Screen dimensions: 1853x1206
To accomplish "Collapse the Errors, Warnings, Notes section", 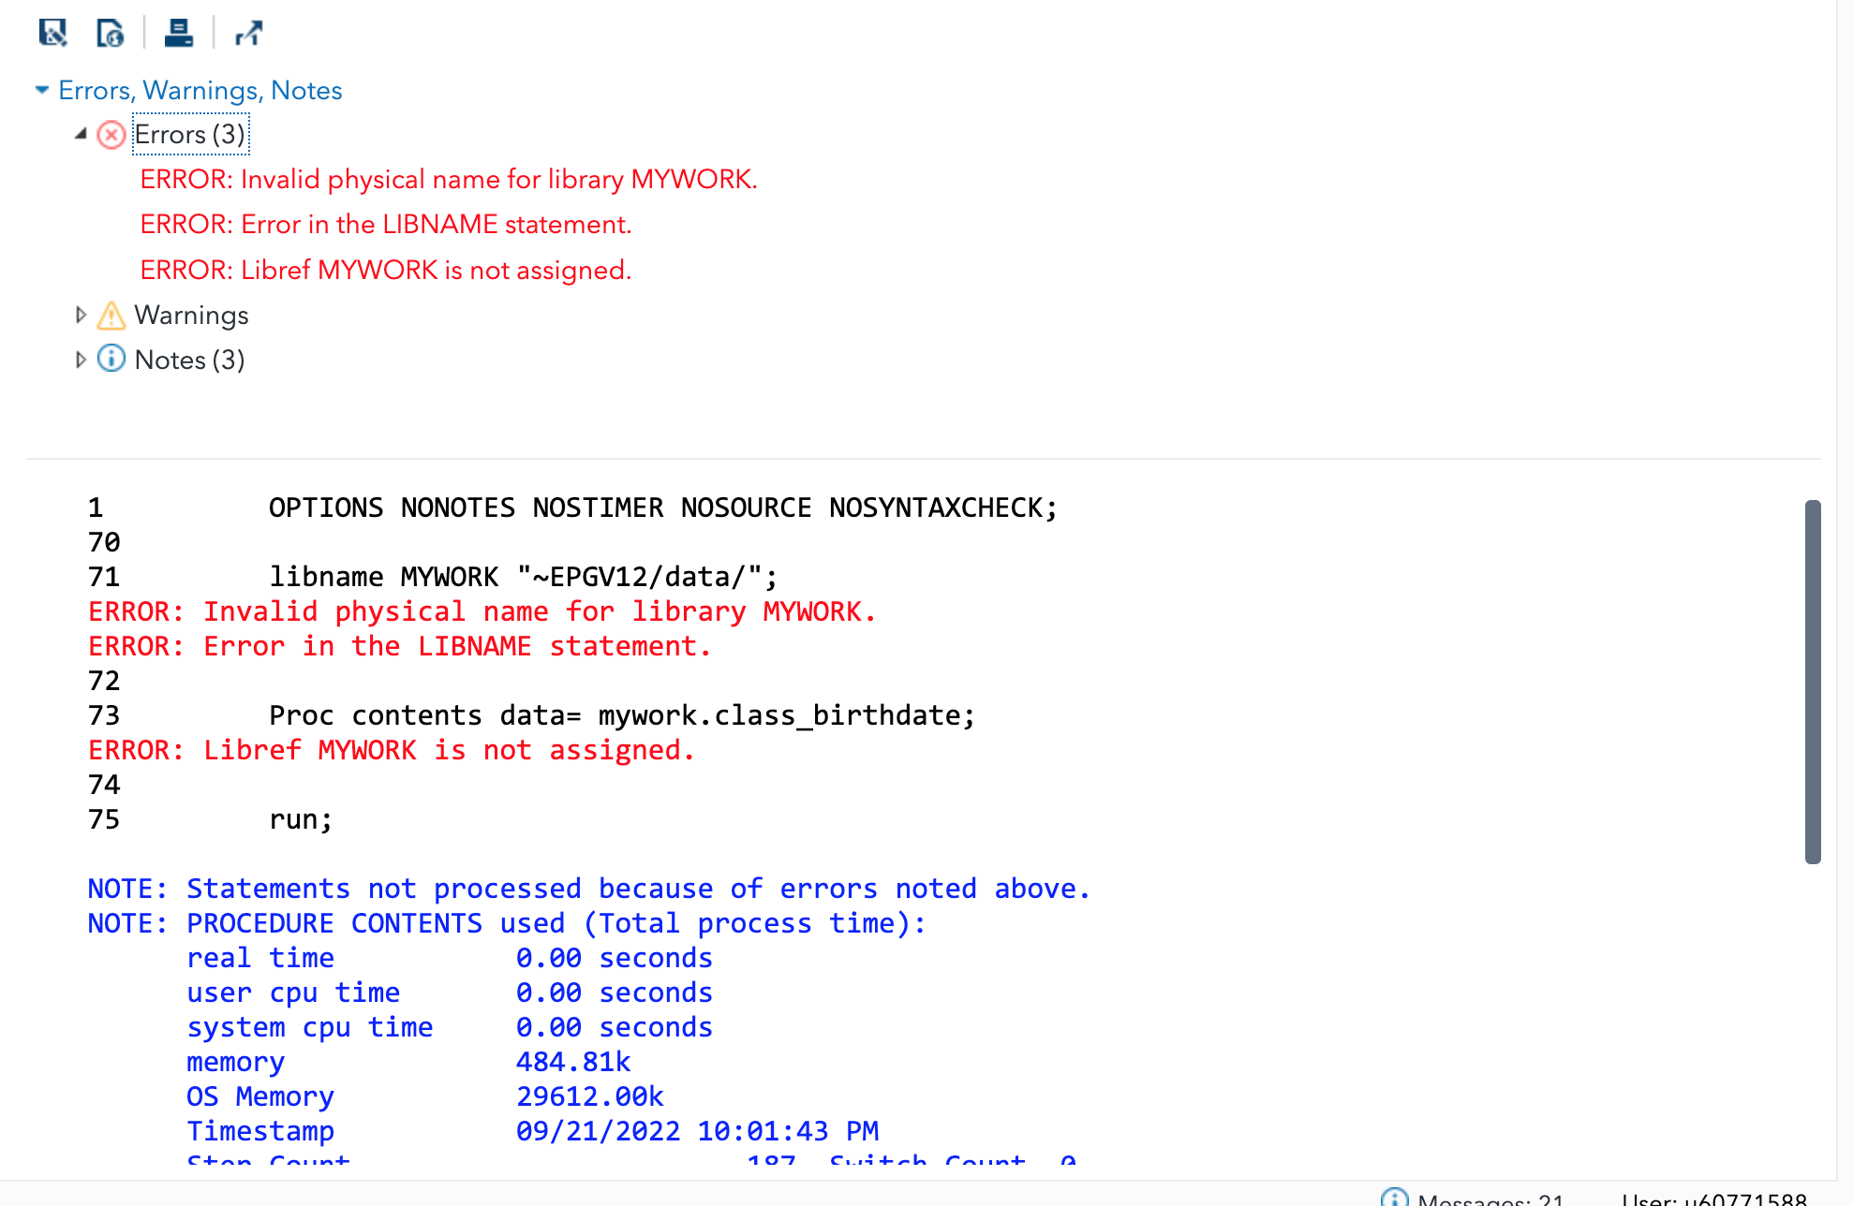I will pos(42,90).
